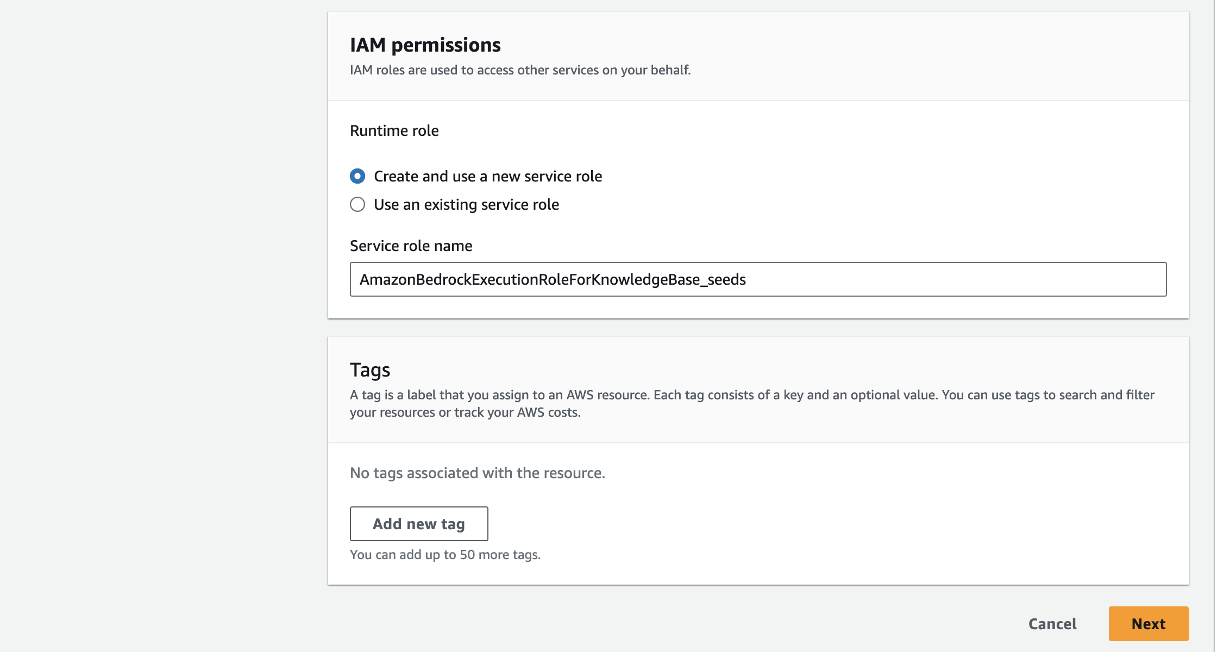Viewport: 1217px width, 652px height.
Task: Cancel the knowledge base setup
Action: [x=1052, y=624]
